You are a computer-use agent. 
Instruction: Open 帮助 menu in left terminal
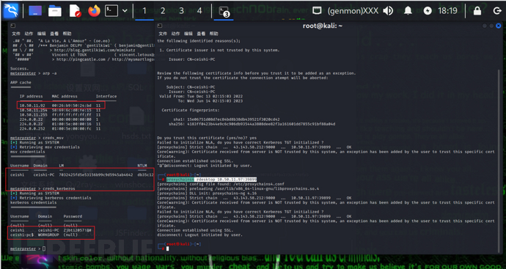coord(67,34)
